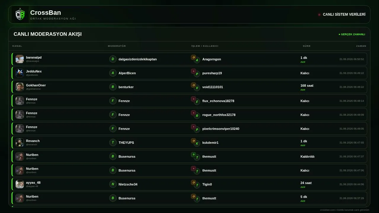Click the crossban.com footer link

[327, 210]
